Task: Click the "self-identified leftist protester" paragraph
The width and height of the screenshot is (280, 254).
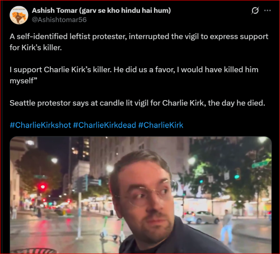Action: (x=139, y=42)
